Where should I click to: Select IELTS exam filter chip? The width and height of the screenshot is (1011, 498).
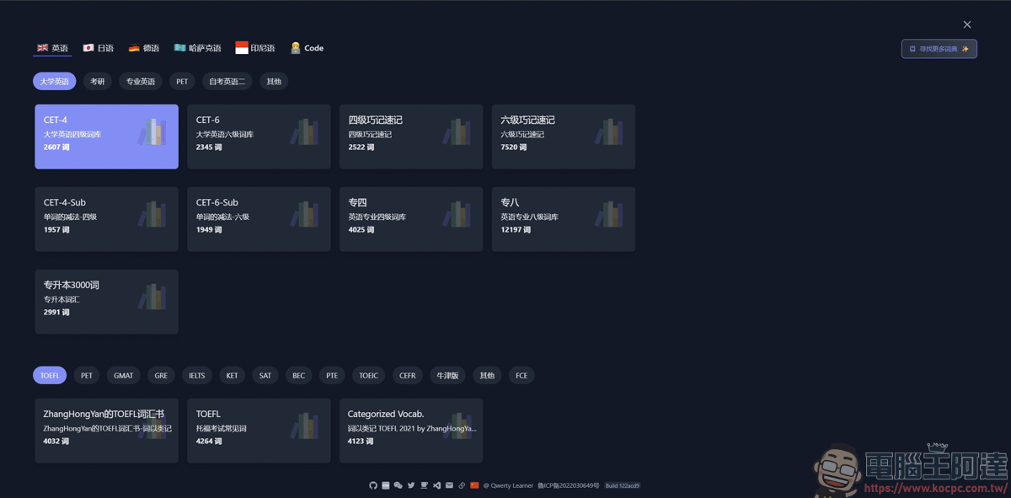pos(197,376)
